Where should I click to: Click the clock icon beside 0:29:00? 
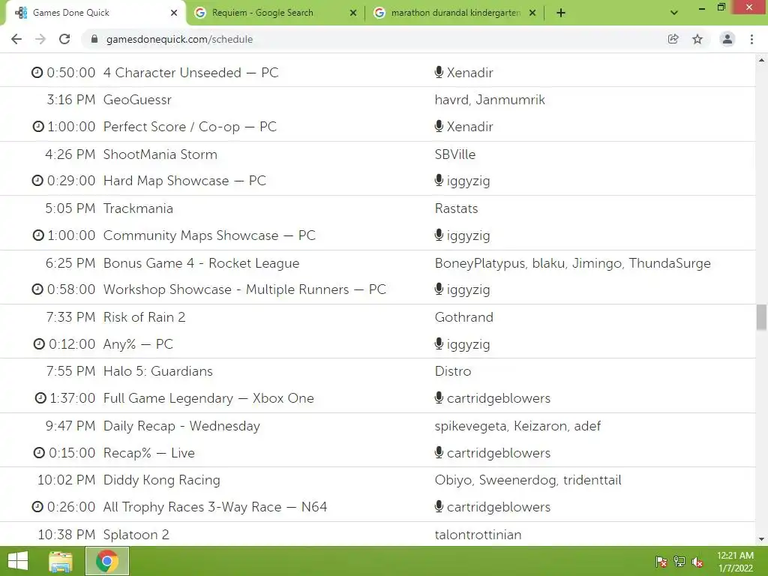(x=37, y=181)
